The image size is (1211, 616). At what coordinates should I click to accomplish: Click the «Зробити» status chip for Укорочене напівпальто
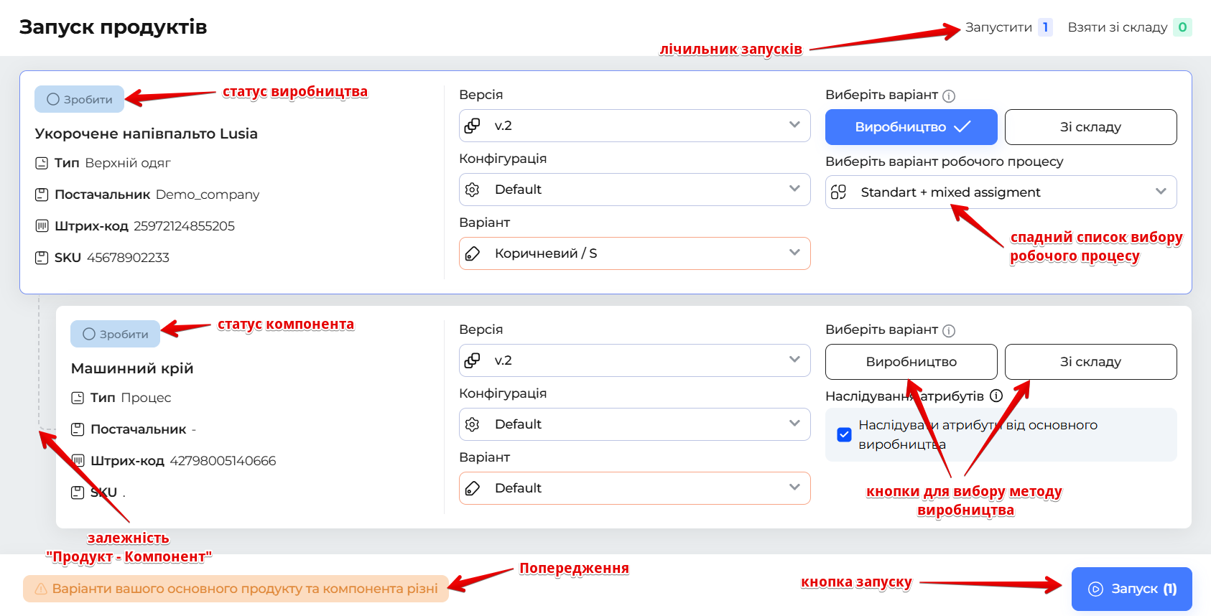[x=79, y=99]
